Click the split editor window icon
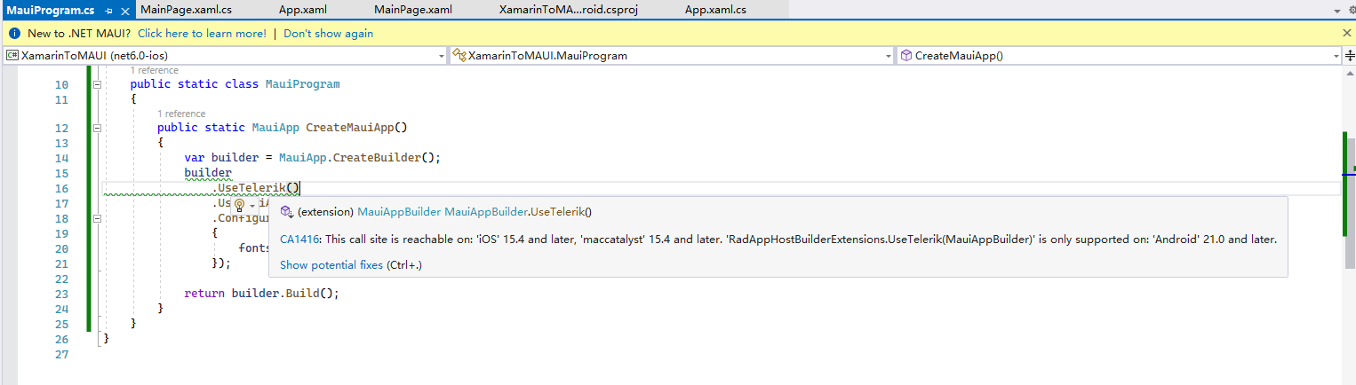 pyautogui.click(x=1349, y=55)
